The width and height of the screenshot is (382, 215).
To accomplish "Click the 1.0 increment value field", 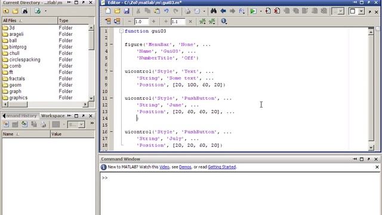I will coord(141,21).
